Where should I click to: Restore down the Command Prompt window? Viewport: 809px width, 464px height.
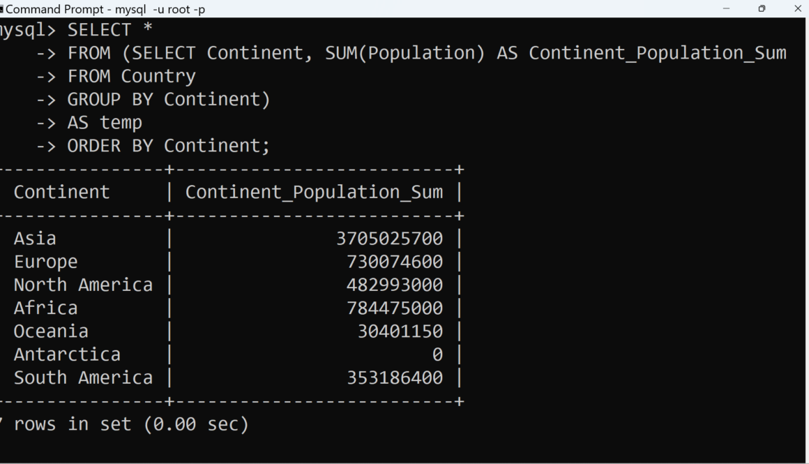(762, 9)
